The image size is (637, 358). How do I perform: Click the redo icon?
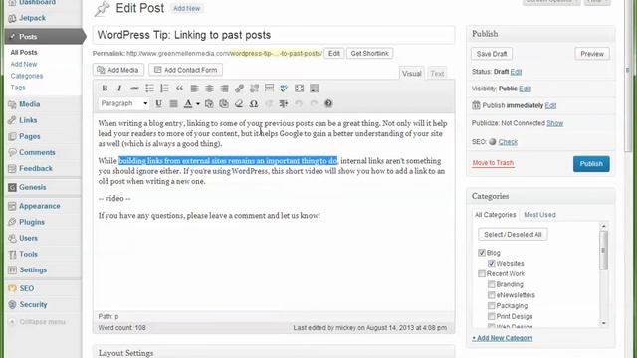pos(314,103)
